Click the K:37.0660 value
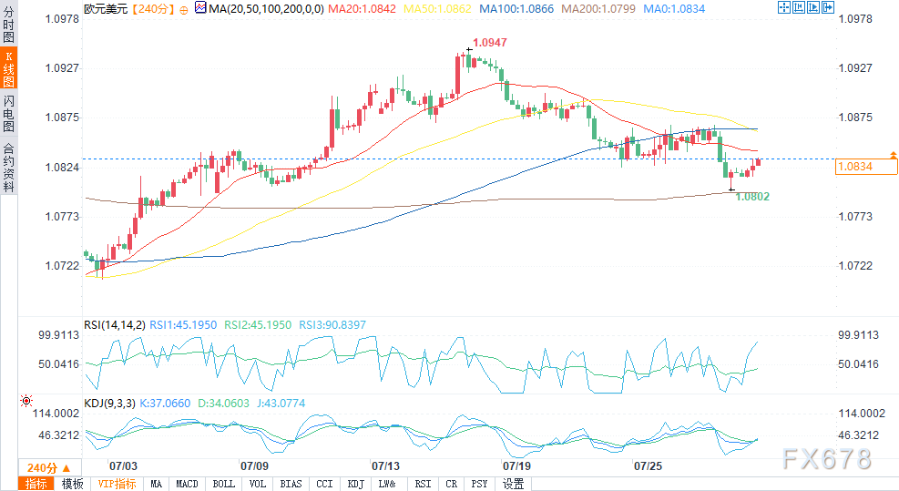This screenshot has height=491, width=899. (x=165, y=404)
